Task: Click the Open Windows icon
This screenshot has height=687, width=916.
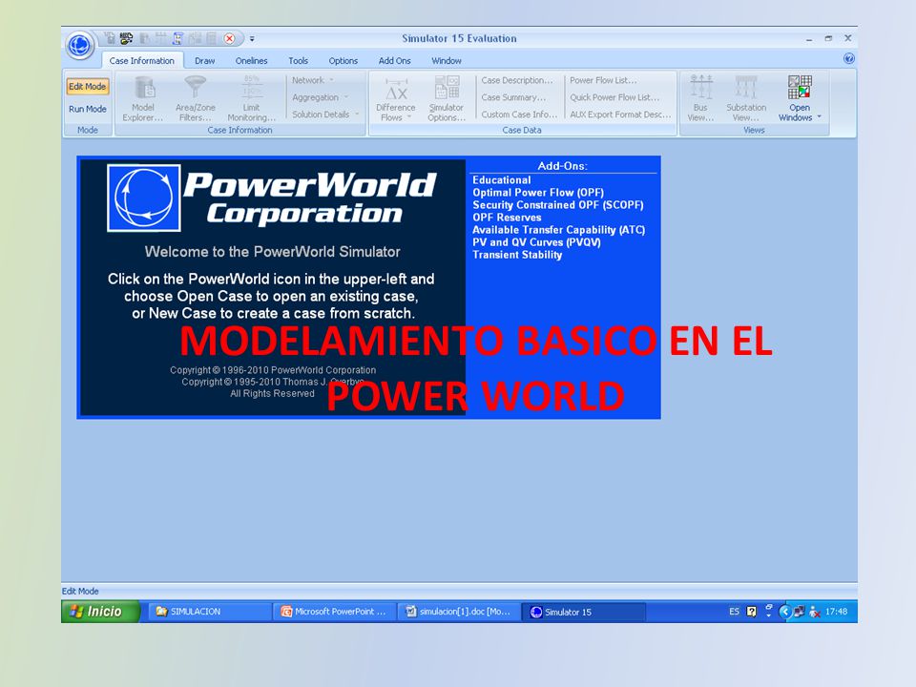Action: 800,88
